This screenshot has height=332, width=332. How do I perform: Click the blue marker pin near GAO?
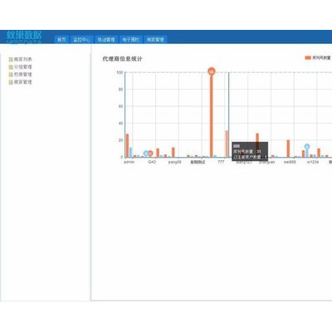click(x=146, y=154)
